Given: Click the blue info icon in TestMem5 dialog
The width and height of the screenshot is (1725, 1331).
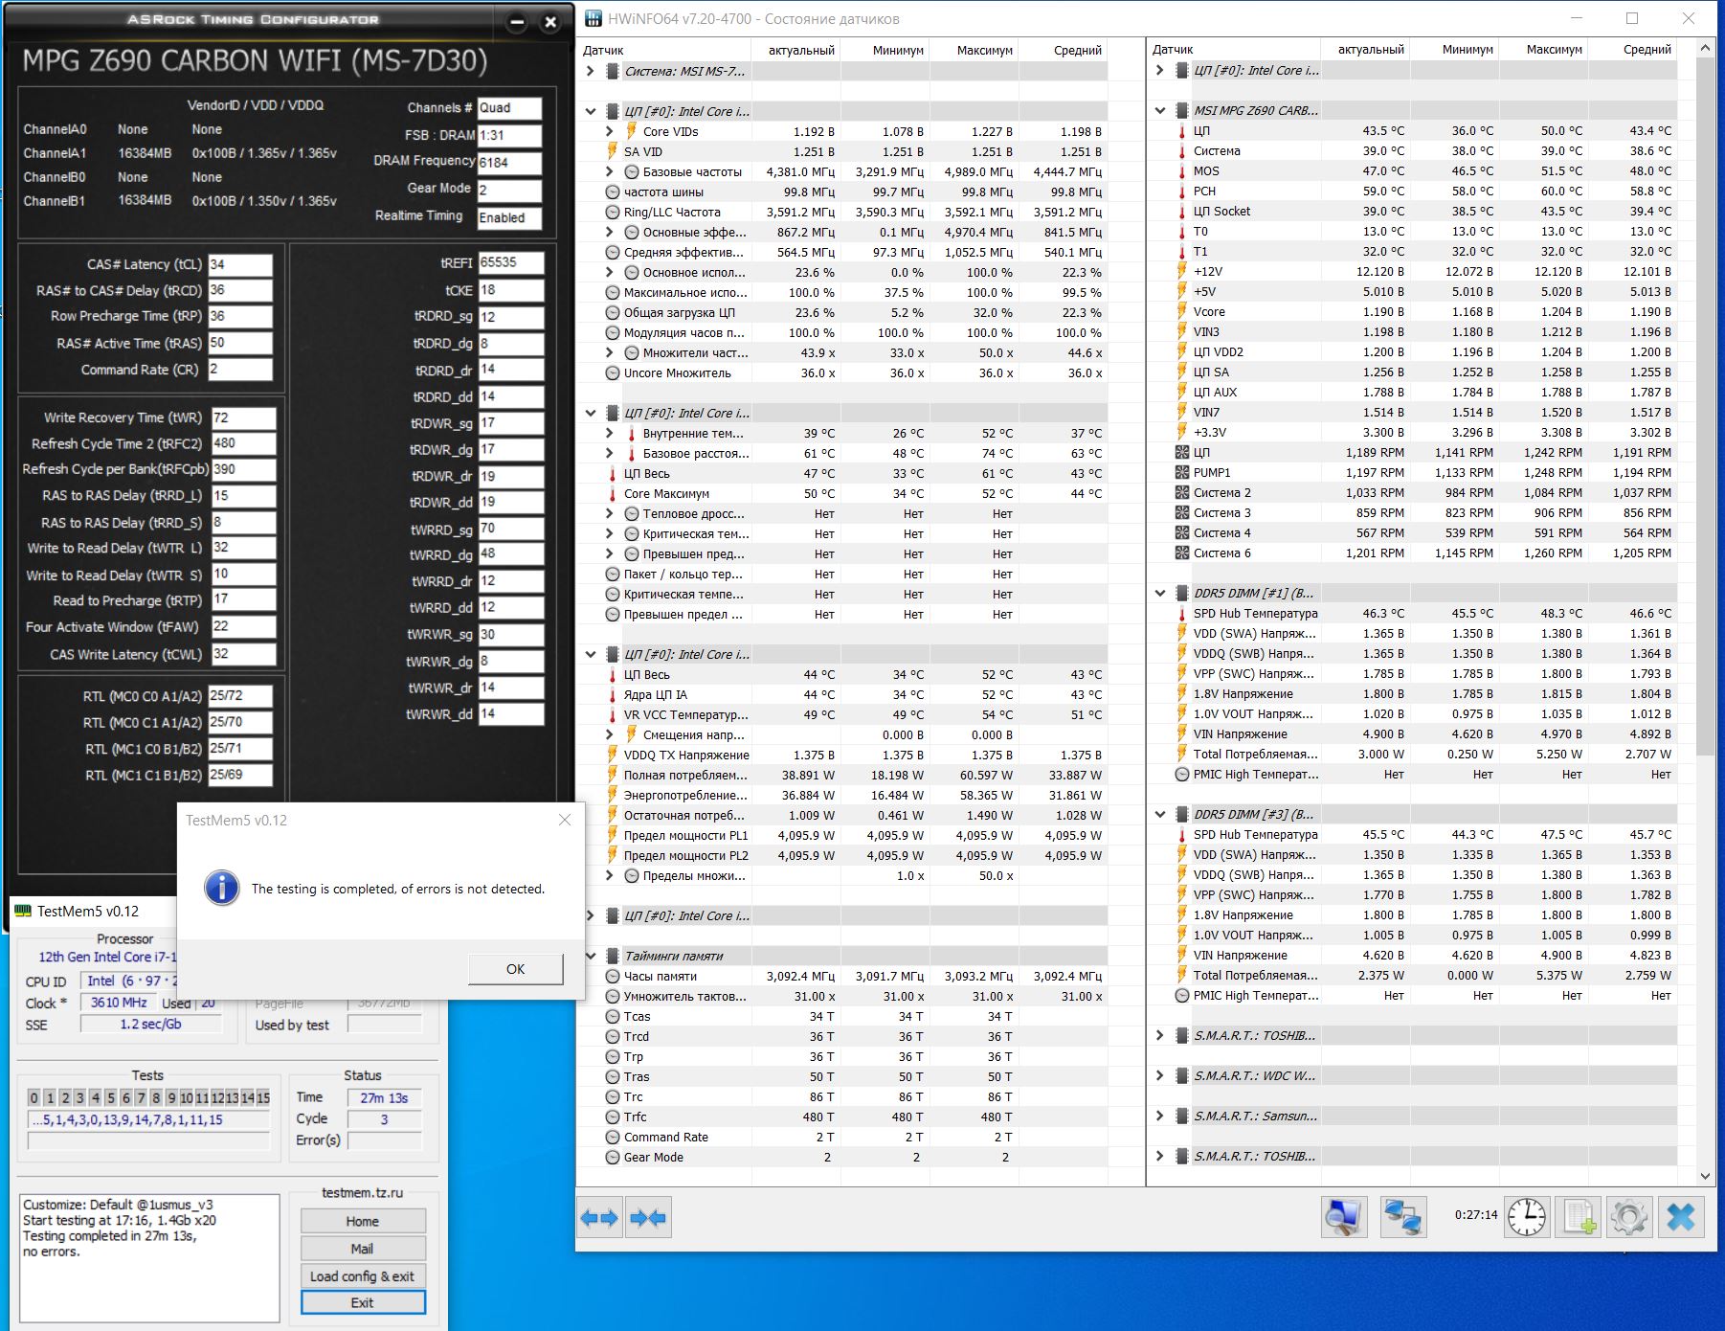Looking at the screenshot, I should click(x=222, y=889).
